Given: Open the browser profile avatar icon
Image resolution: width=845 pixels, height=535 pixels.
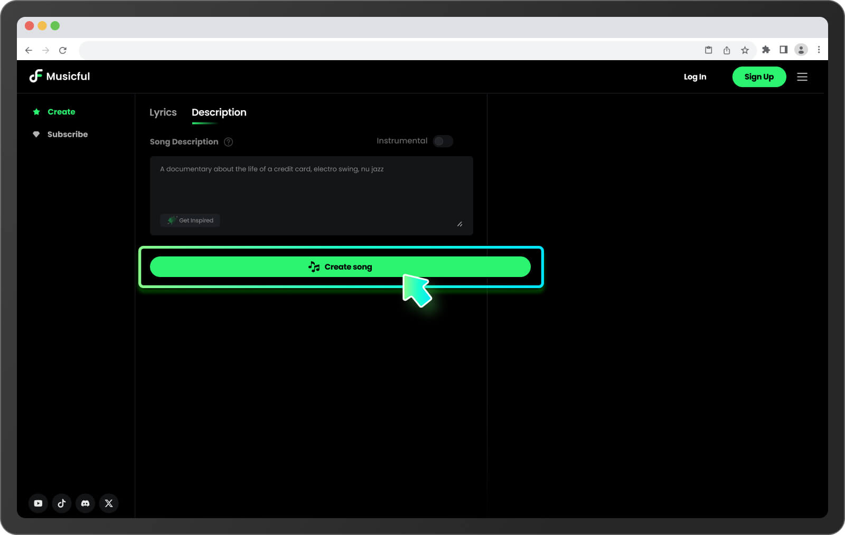Looking at the screenshot, I should click(x=801, y=50).
